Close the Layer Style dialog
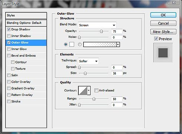 click(x=174, y=2)
